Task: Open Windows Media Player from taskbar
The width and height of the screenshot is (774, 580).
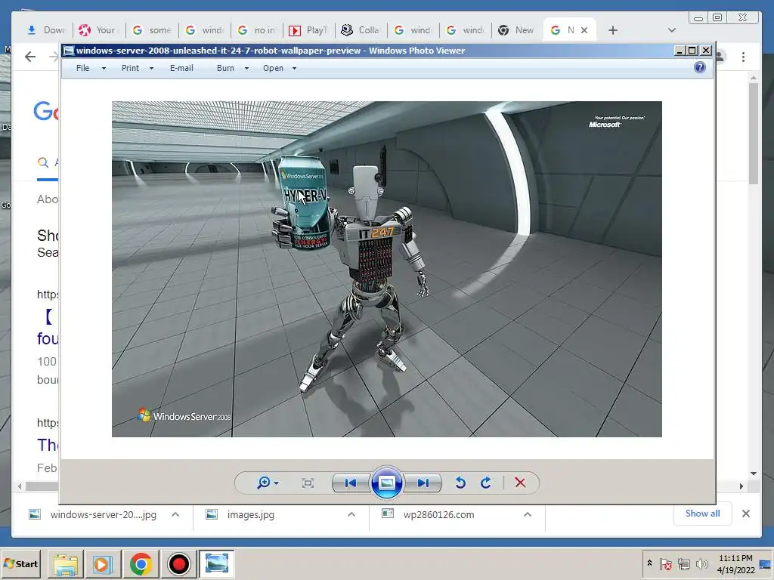Action: [103, 563]
